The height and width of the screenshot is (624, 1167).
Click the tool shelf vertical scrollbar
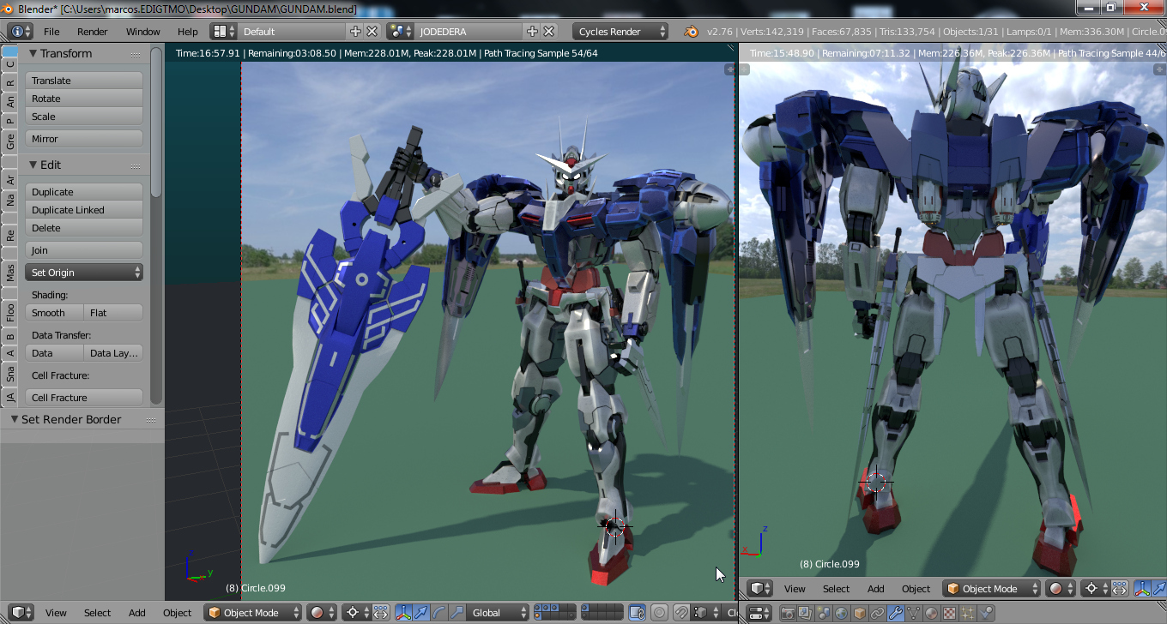click(x=156, y=124)
